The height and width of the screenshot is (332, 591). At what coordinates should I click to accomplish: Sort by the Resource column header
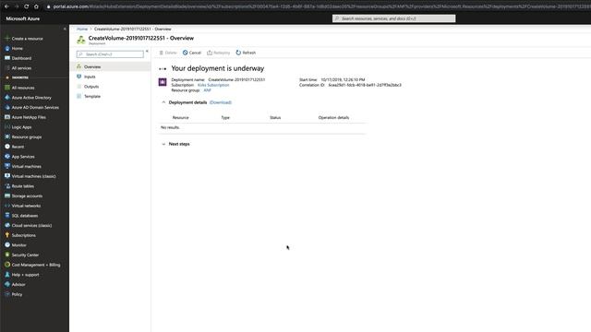(x=181, y=117)
